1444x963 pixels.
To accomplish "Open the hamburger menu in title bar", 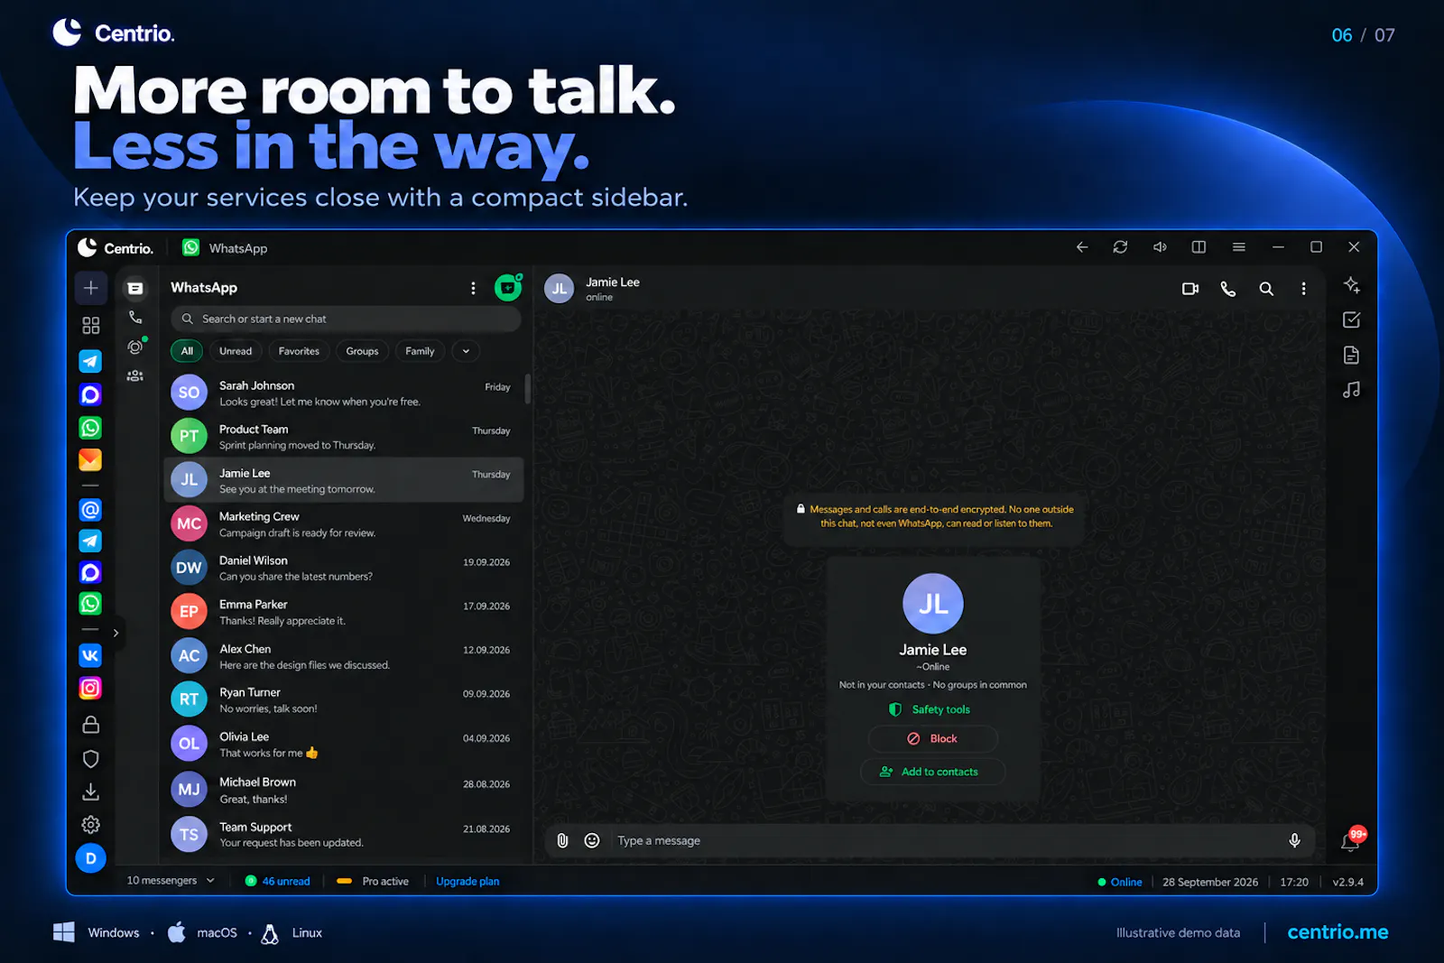I will (1238, 247).
